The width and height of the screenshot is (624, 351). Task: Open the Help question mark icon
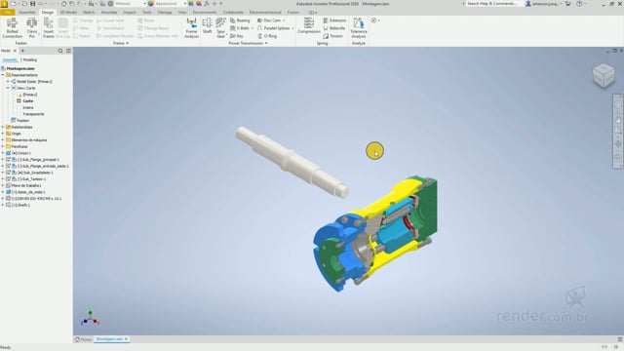point(579,4)
